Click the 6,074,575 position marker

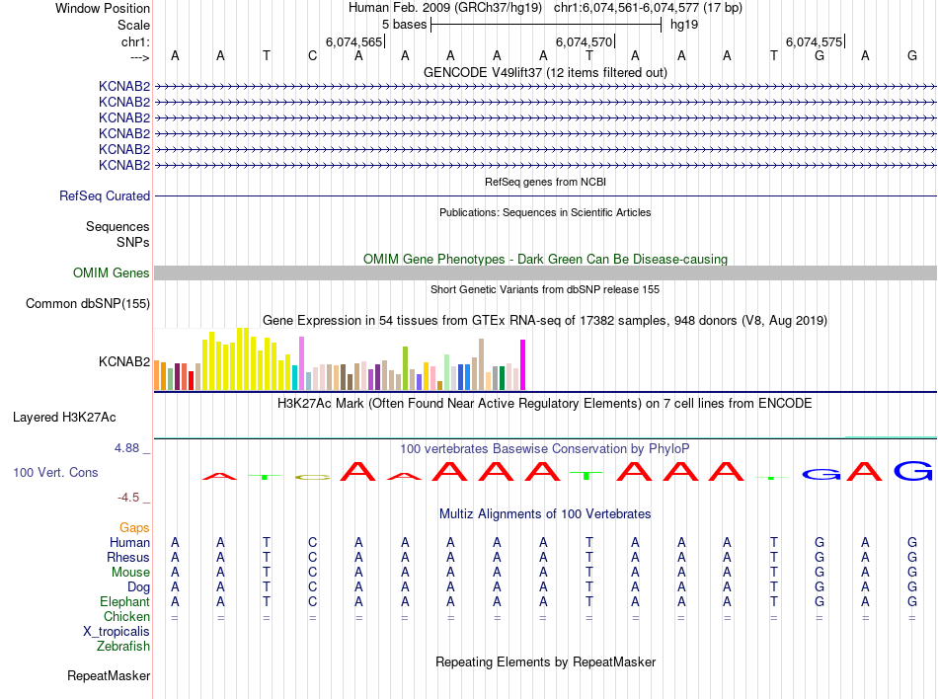tap(814, 41)
